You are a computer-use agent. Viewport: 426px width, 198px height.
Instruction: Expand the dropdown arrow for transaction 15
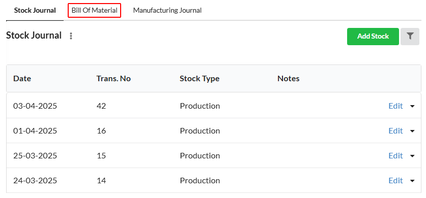pos(412,156)
